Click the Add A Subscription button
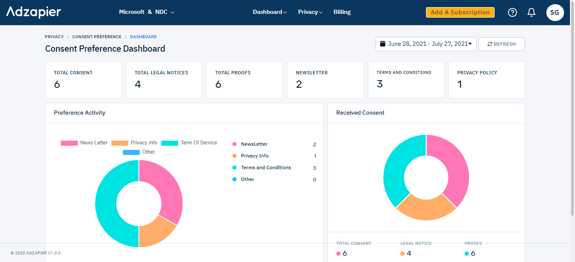 460,12
